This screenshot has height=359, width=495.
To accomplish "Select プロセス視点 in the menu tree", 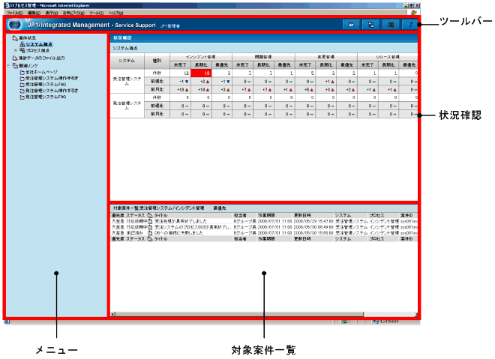I will point(37,50).
